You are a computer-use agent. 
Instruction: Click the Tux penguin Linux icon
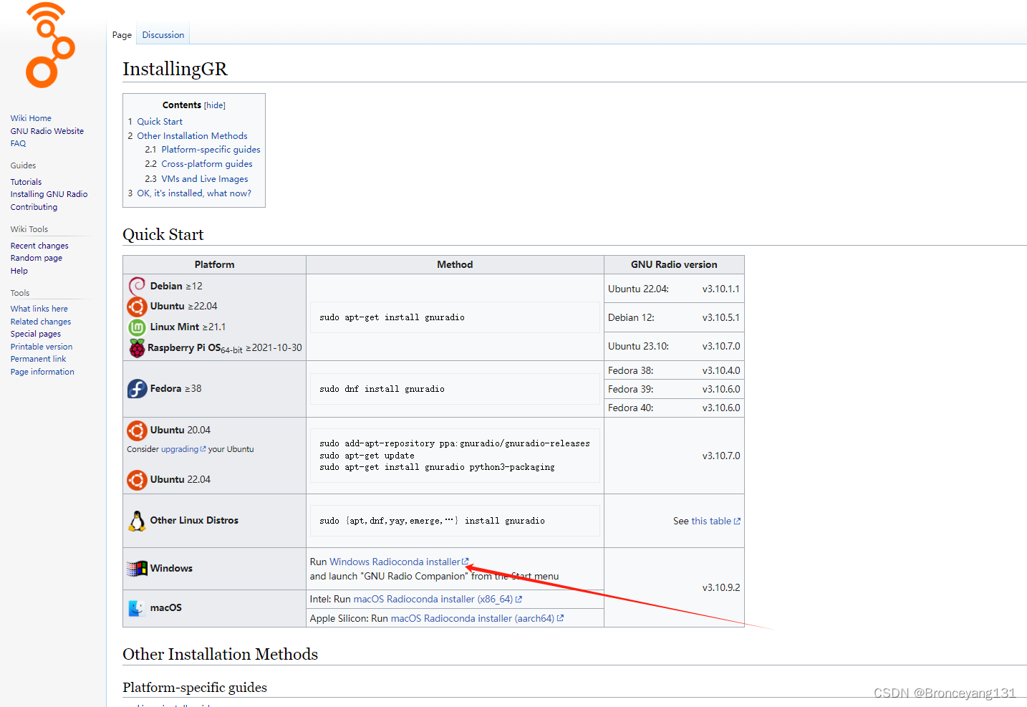click(x=137, y=521)
